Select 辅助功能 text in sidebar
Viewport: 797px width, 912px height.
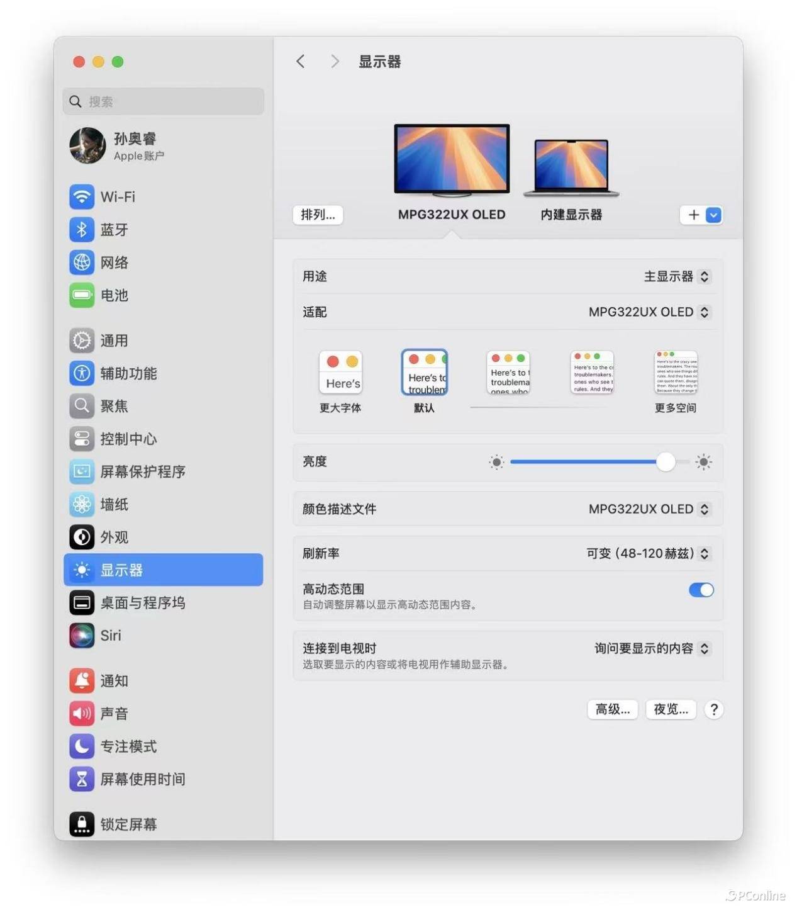point(129,373)
